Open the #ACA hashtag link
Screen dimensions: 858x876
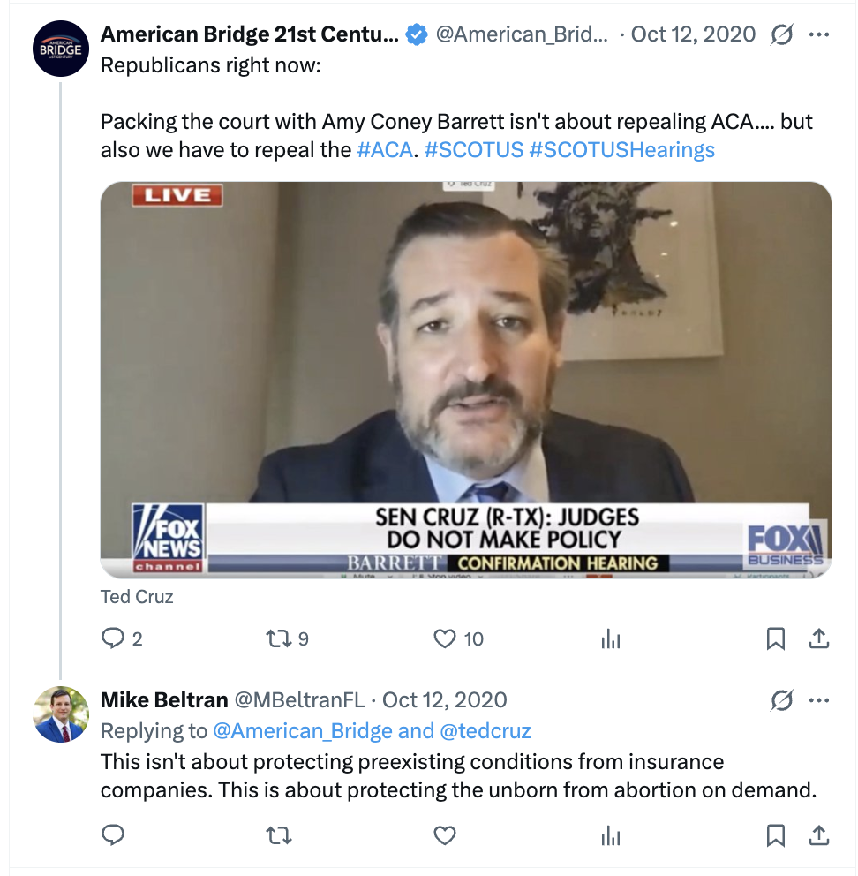385,150
